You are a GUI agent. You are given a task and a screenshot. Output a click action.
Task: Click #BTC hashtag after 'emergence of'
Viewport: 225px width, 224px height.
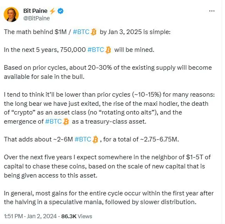click(x=53, y=122)
